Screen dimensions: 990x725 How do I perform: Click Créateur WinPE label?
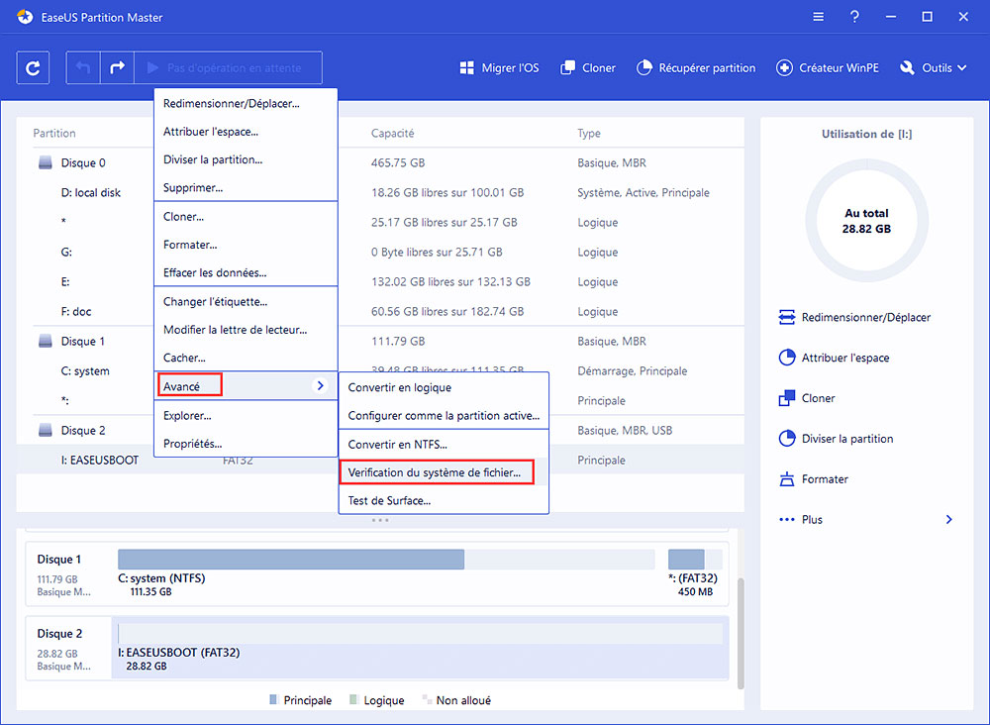click(x=839, y=67)
